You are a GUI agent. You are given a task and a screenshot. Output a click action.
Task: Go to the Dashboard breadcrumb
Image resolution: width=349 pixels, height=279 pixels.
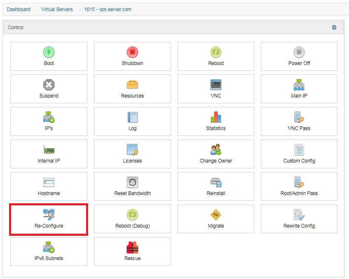point(19,9)
